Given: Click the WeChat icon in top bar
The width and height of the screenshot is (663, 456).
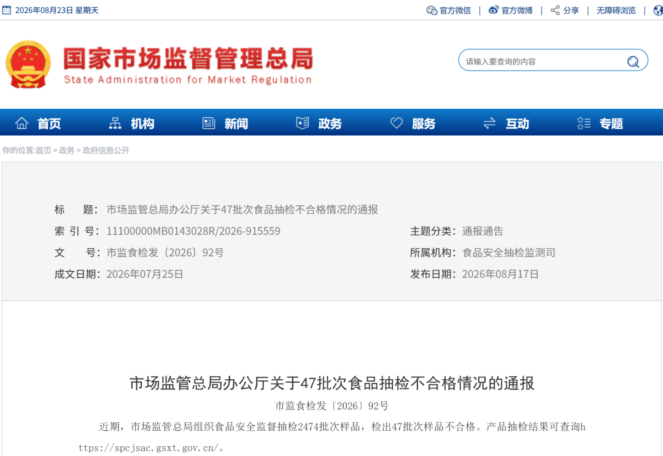Looking at the screenshot, I should tap(432, 10).
